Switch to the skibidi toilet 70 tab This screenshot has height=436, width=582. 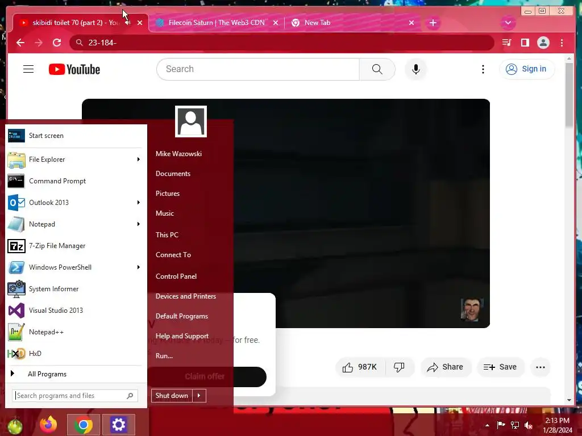[74, 23]
